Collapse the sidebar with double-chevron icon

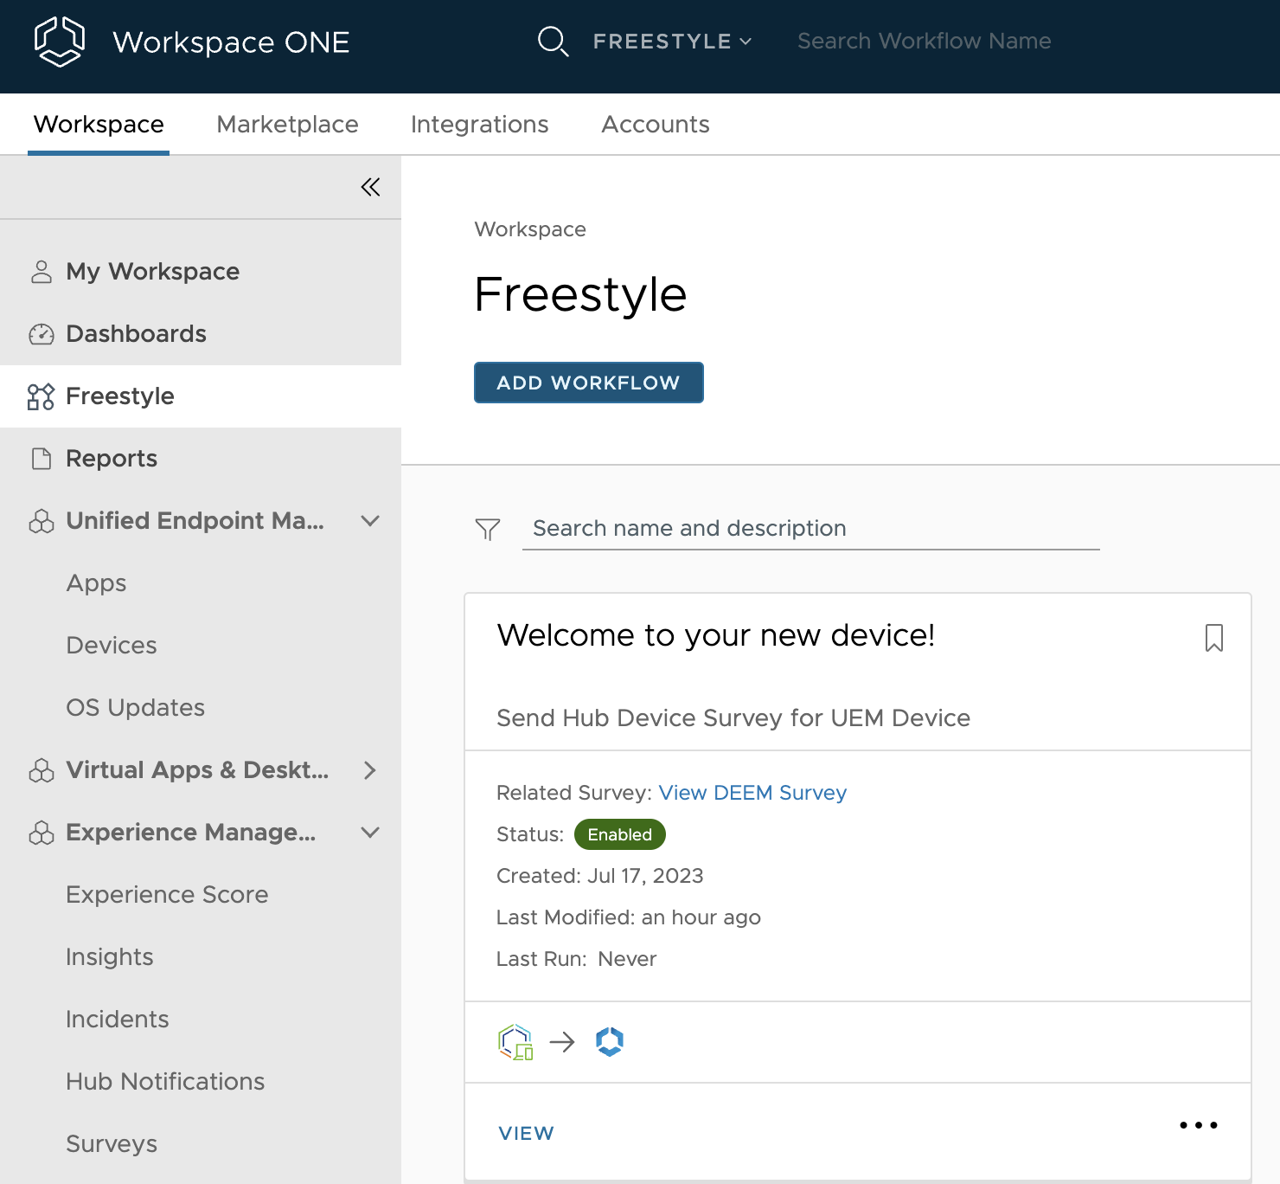370,187
